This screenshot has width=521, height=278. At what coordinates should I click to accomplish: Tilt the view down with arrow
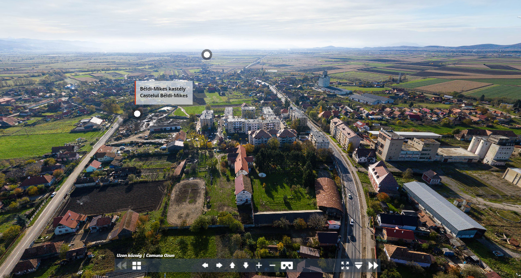(245, 265)
